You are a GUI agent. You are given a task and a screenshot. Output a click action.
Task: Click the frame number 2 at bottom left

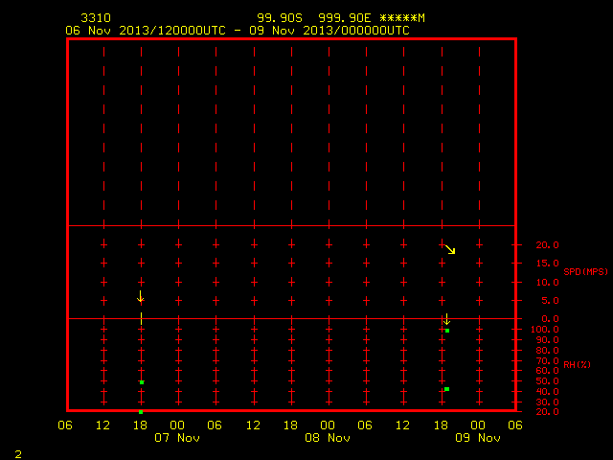(x=18, y=454)
